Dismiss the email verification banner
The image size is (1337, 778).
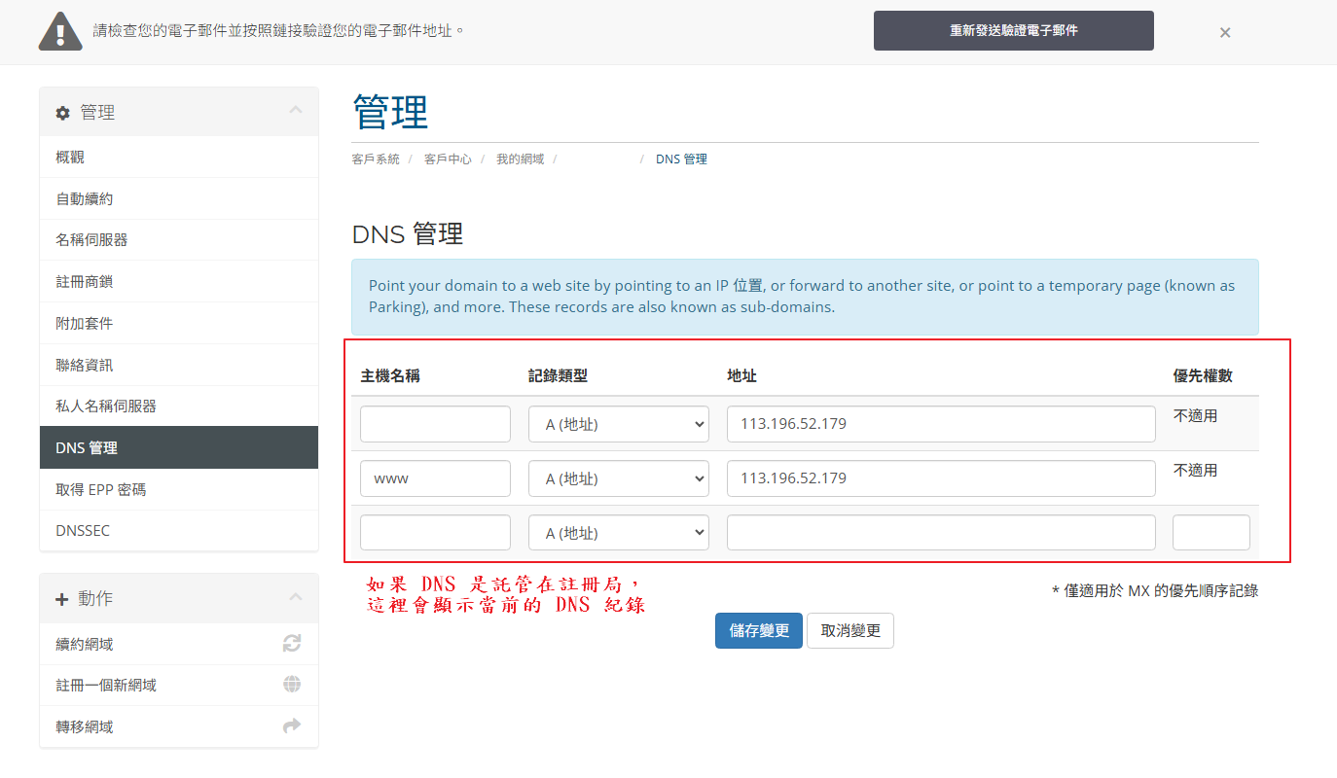click(1225, 32)
